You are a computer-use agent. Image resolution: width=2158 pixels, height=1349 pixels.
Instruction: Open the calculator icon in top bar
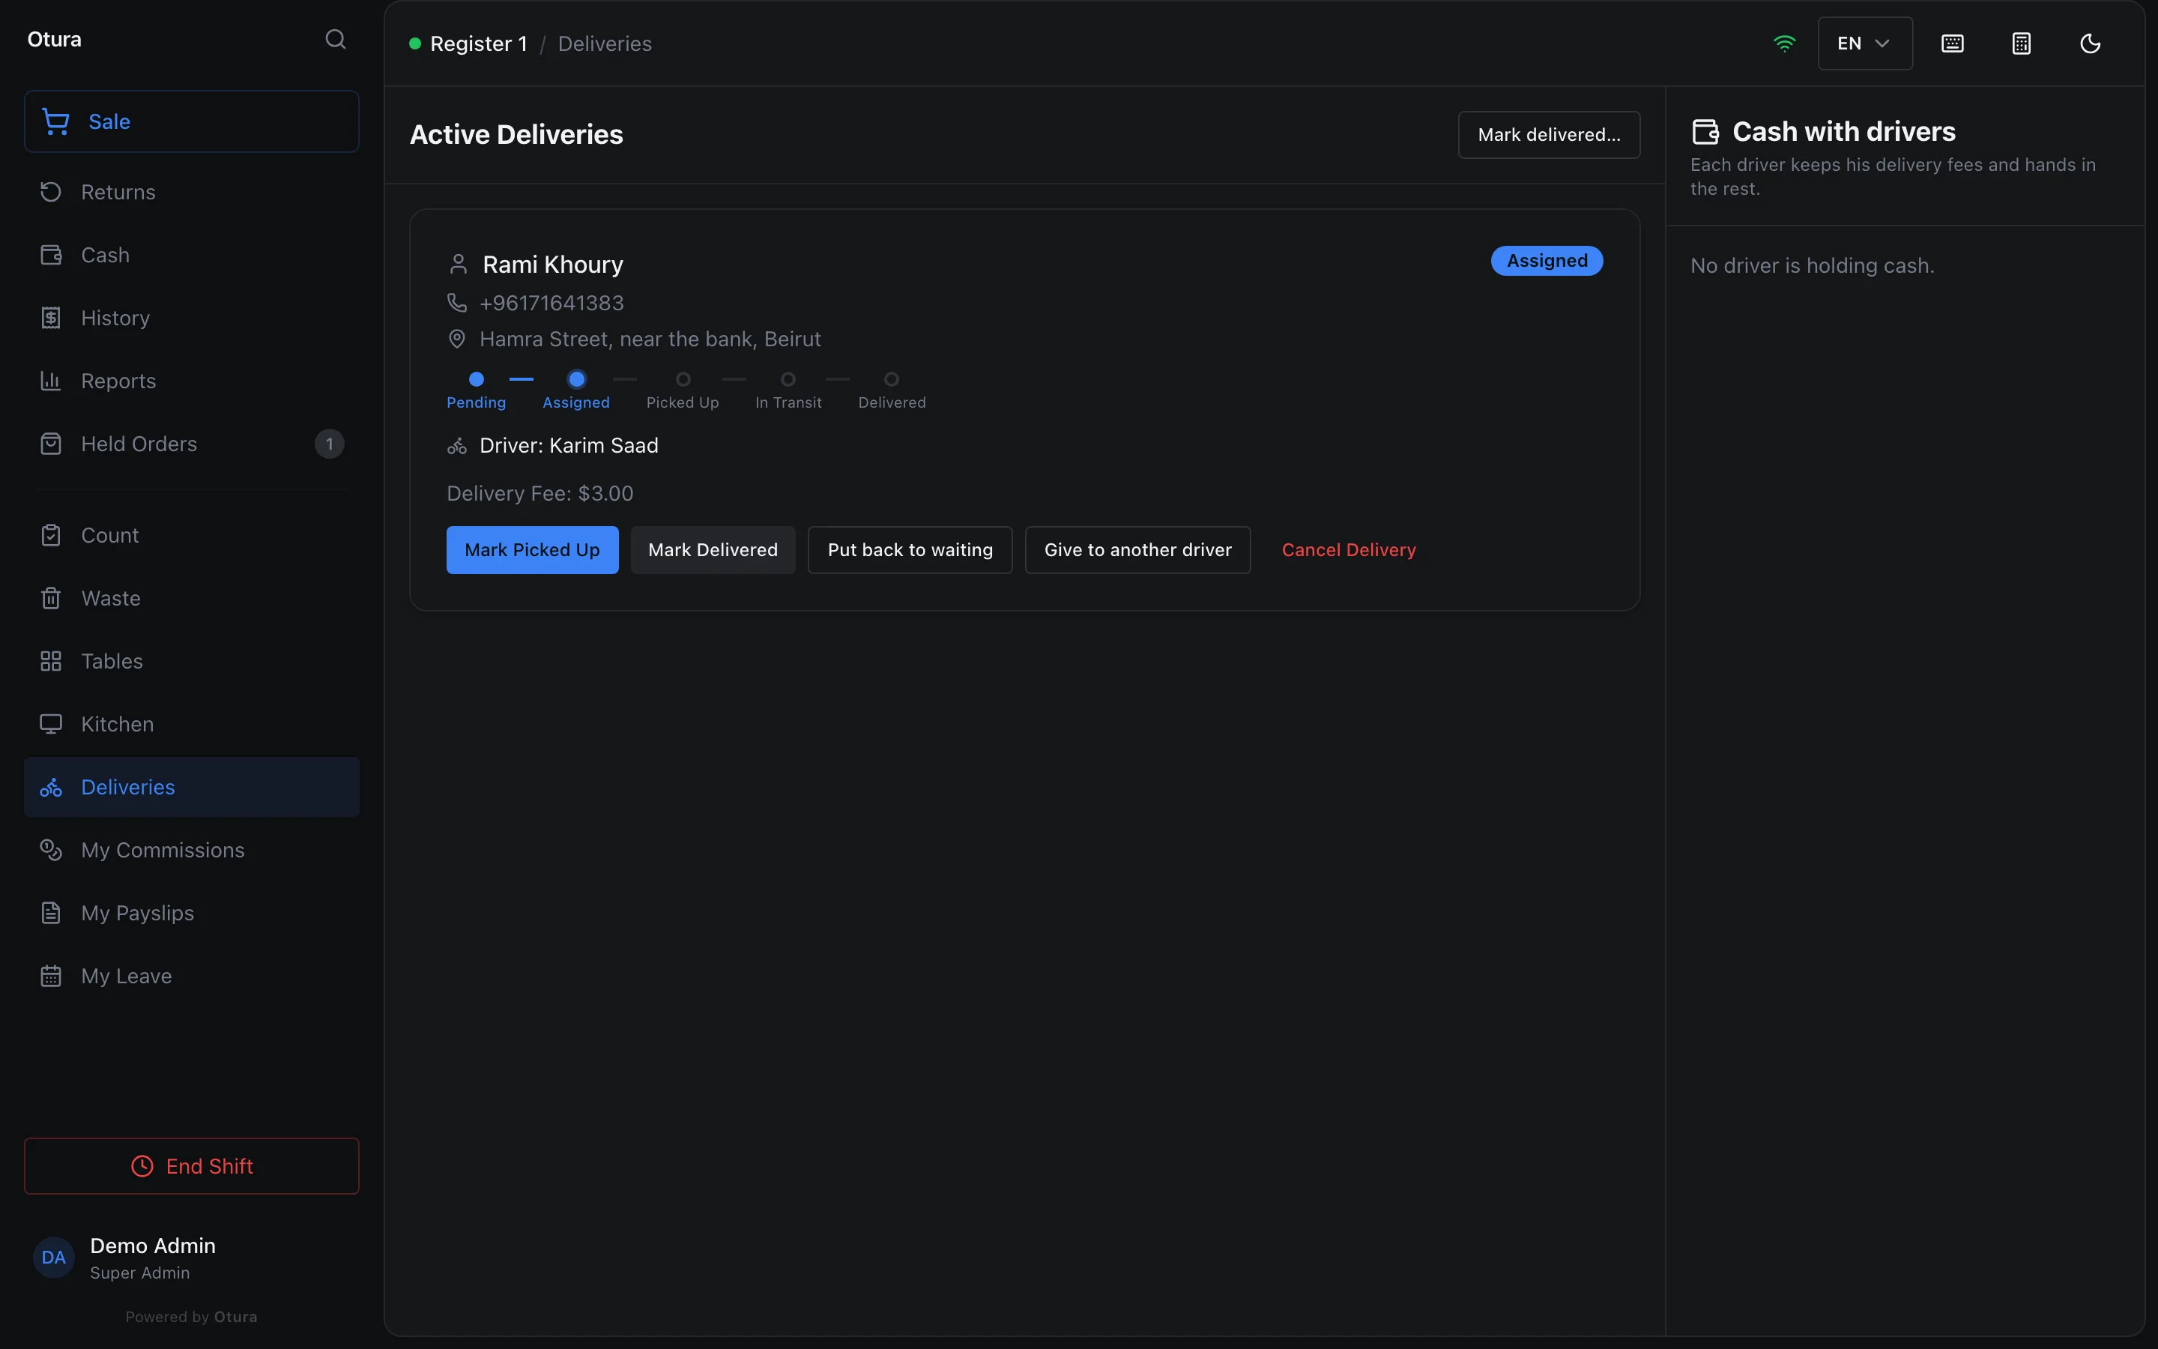[2022, 43]
